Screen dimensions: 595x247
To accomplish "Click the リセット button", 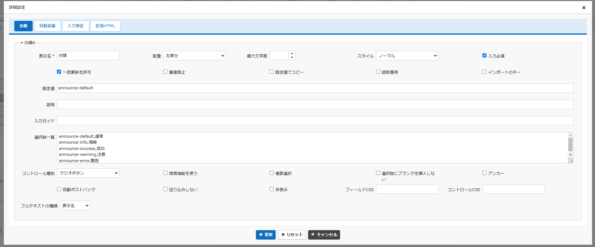I will (x=292, y=235).
